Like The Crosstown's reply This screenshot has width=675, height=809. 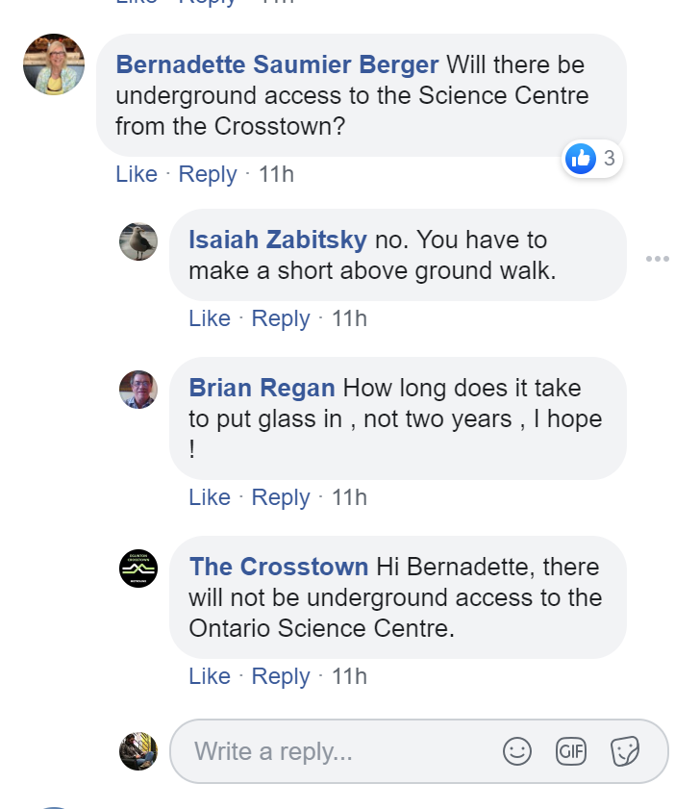(x=210, y=676)
